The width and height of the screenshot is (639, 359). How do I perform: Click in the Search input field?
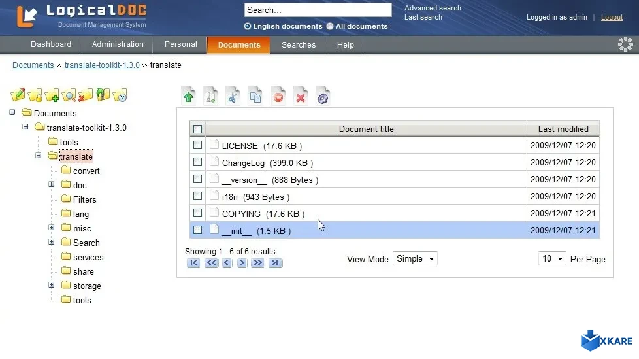[x=318, y=10]
